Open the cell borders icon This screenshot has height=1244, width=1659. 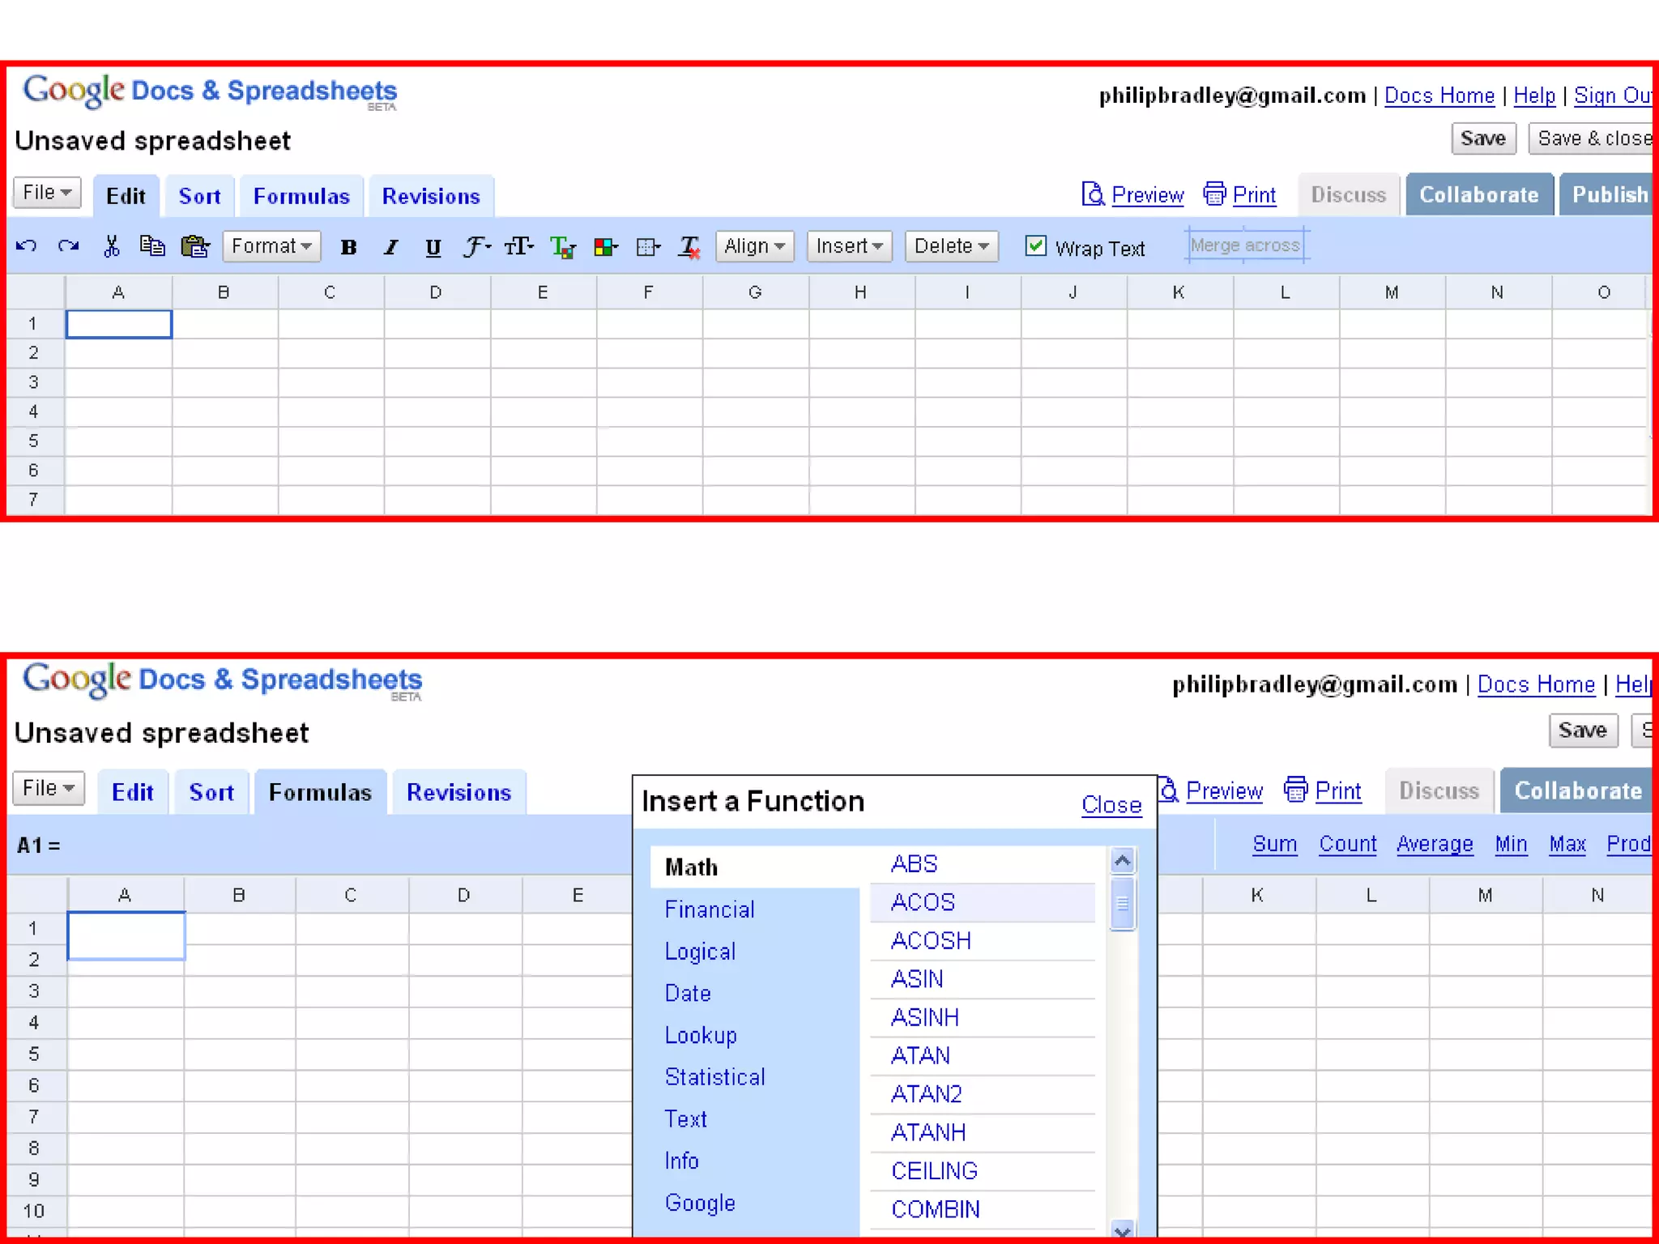(648, 247)
